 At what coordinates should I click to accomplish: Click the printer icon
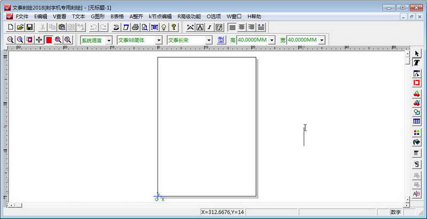pyautogui.click(x=136, y=27)
